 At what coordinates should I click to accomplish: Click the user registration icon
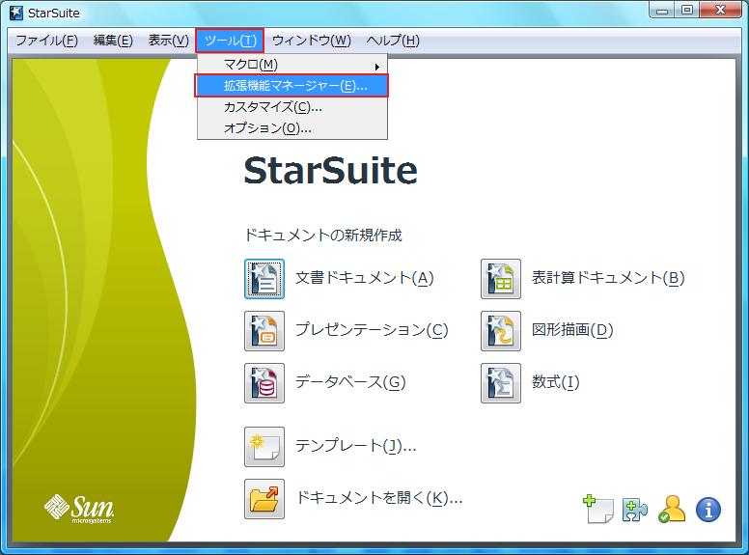(x=672, y=509)
